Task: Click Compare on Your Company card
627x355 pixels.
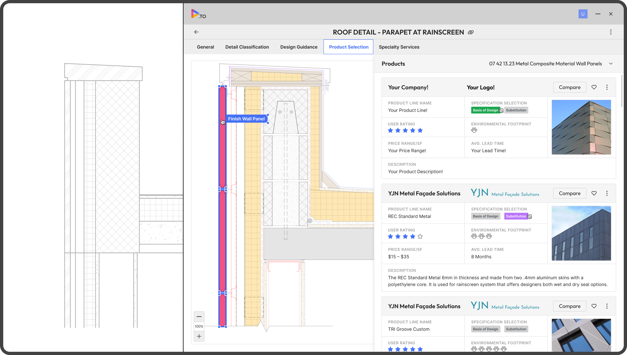Action: (x=569, y=87)
